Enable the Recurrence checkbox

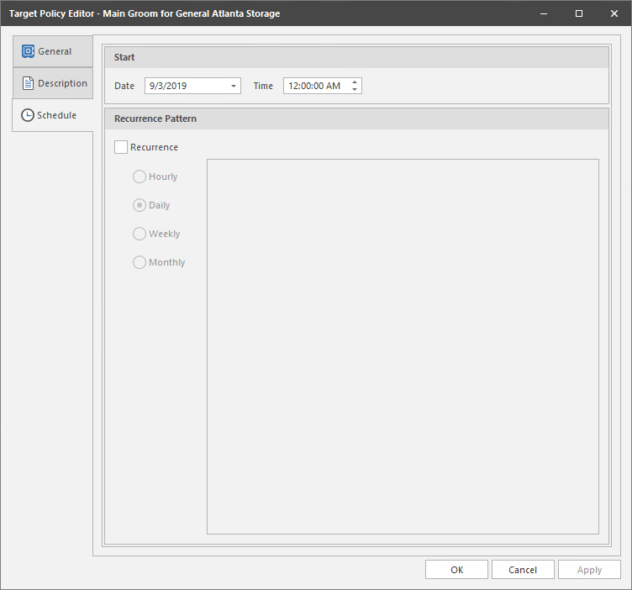(x=121, y=147)
